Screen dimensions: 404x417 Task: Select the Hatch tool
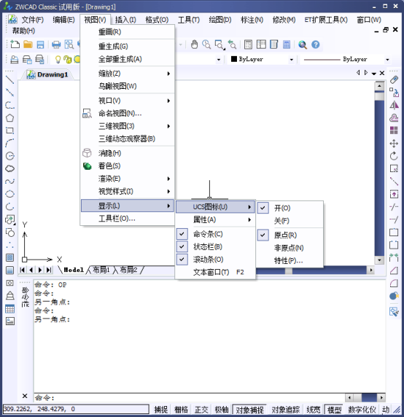9,257
